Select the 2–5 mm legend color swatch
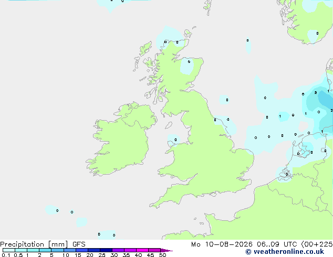The height and width of the screenshot is (257, 333). pyautogui.click(x=45, y=250)
